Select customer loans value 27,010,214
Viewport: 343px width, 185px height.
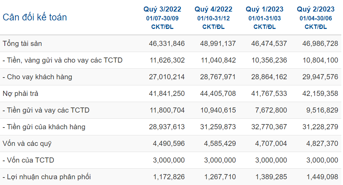coord(167,77)
